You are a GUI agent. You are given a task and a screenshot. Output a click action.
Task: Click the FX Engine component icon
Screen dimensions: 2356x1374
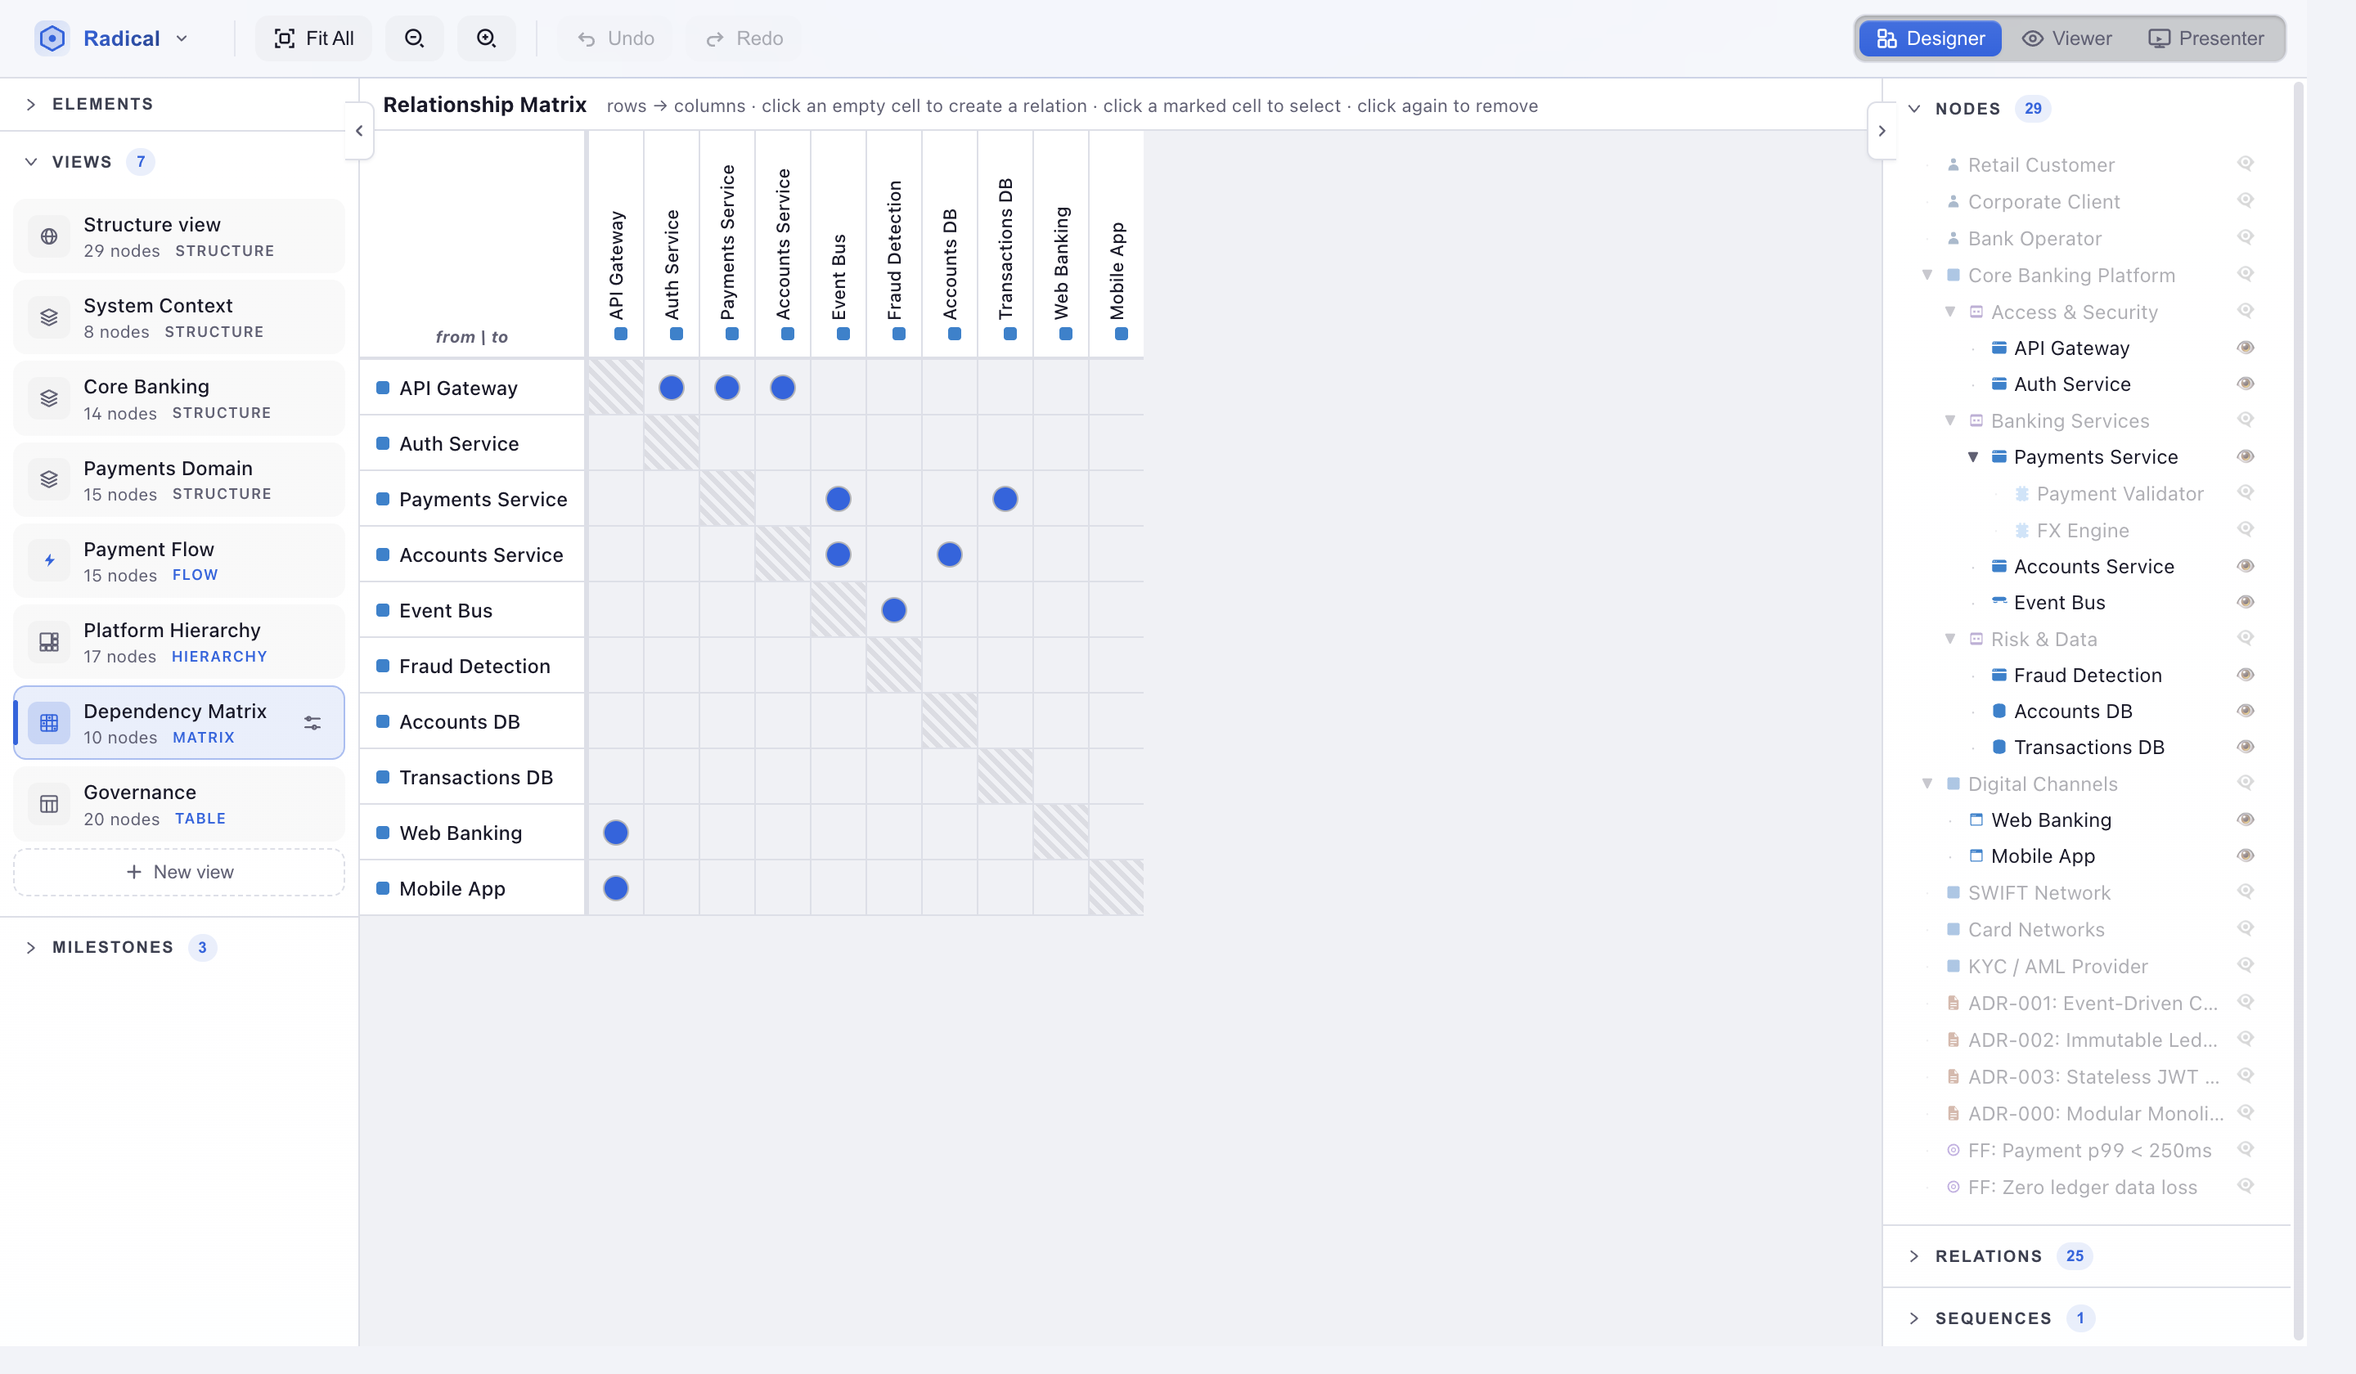[2021, 530]
